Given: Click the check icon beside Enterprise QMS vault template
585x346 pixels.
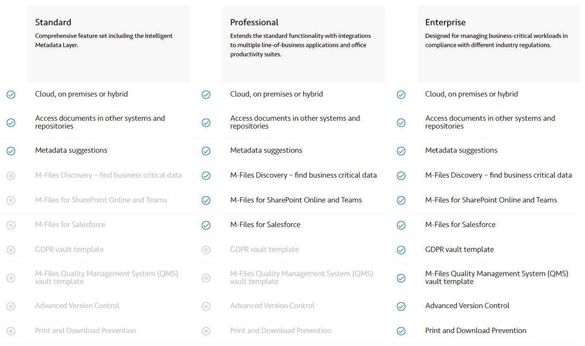Looking at the screenshot, I should [401, 278].
